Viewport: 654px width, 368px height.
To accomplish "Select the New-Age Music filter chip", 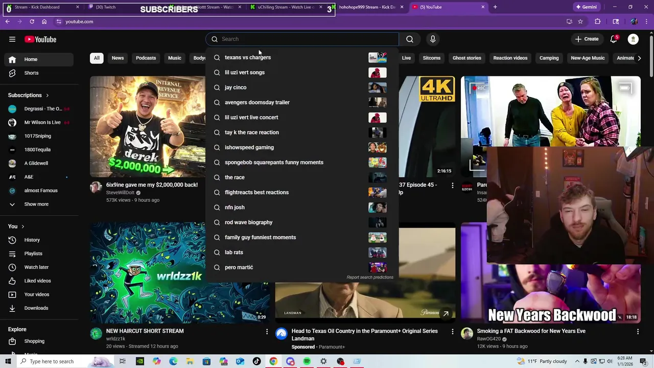I will coord(588,58).
